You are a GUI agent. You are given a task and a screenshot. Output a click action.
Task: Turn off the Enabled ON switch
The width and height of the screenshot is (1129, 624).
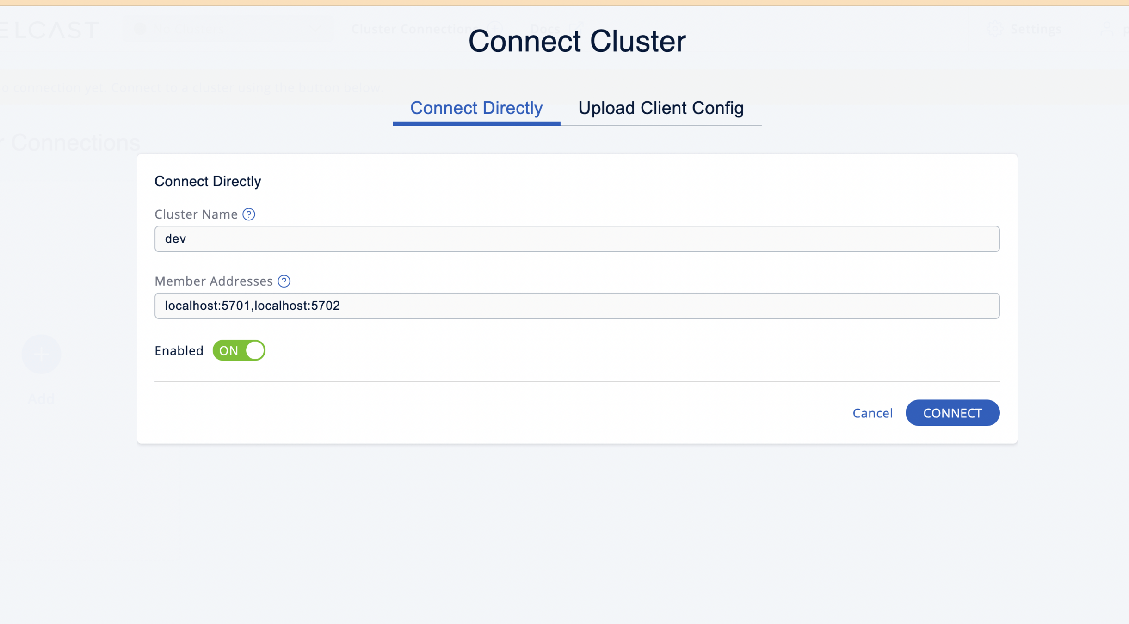point(239,350)
